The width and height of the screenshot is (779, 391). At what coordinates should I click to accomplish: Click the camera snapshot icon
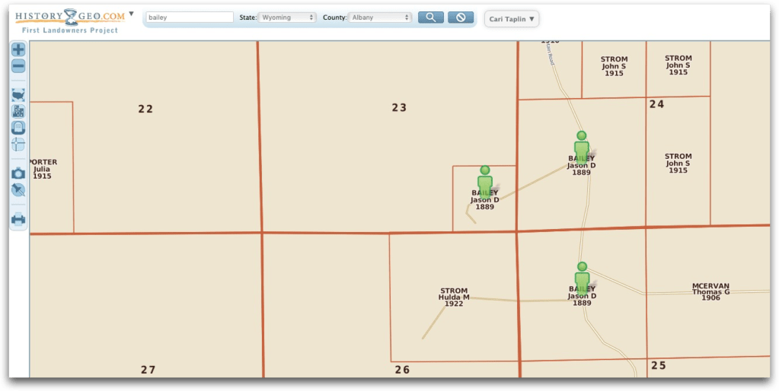18,173
